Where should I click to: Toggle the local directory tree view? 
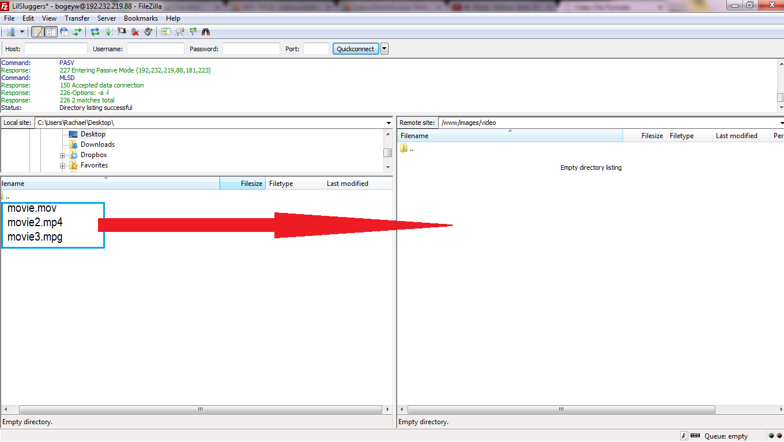51,32
